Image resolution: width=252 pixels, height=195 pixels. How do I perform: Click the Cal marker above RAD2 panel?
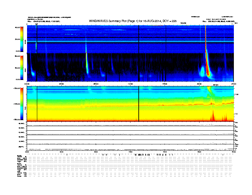tap(37, 24)
